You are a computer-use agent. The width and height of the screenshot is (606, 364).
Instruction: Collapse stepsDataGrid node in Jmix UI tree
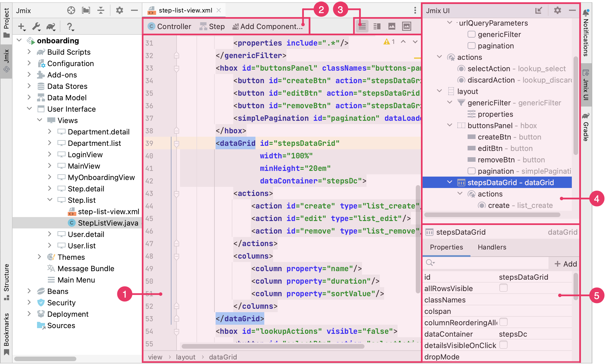pyautogui.click(x=450, y=182)
